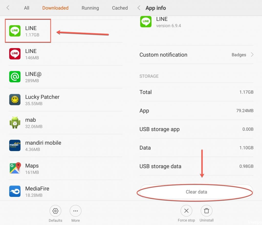This screenshot has height=225, width=262.
Task: Select the Lucky Patcher entry text
Action: point(42,97)
